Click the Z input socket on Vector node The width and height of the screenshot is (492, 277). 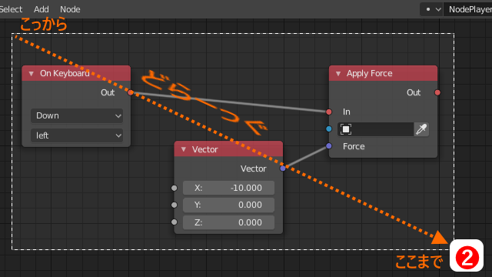click(175, 222)
